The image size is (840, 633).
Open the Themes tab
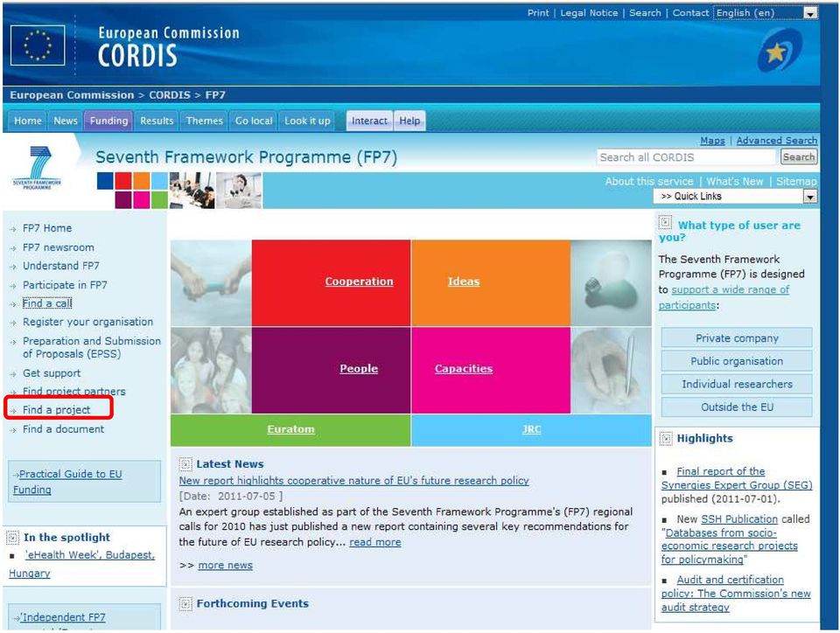204,121
